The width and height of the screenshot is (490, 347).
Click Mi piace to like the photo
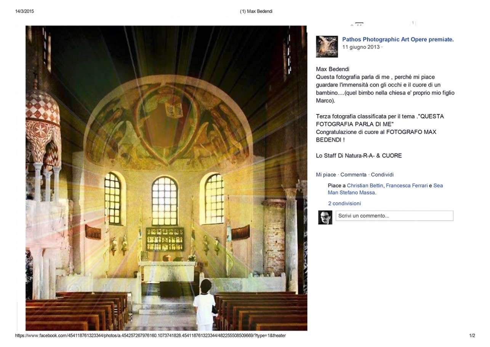[x=326, y=175]
